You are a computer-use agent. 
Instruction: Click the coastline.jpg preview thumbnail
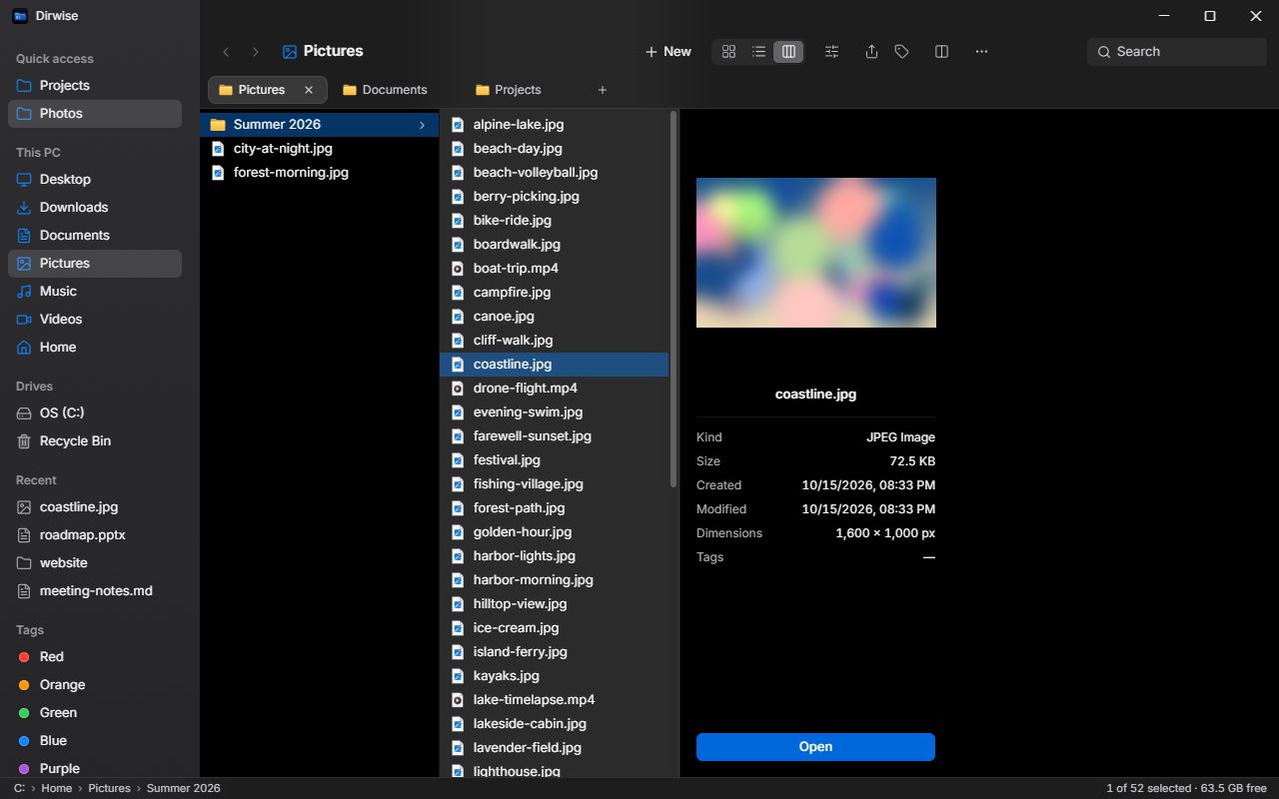pos(816,253)
